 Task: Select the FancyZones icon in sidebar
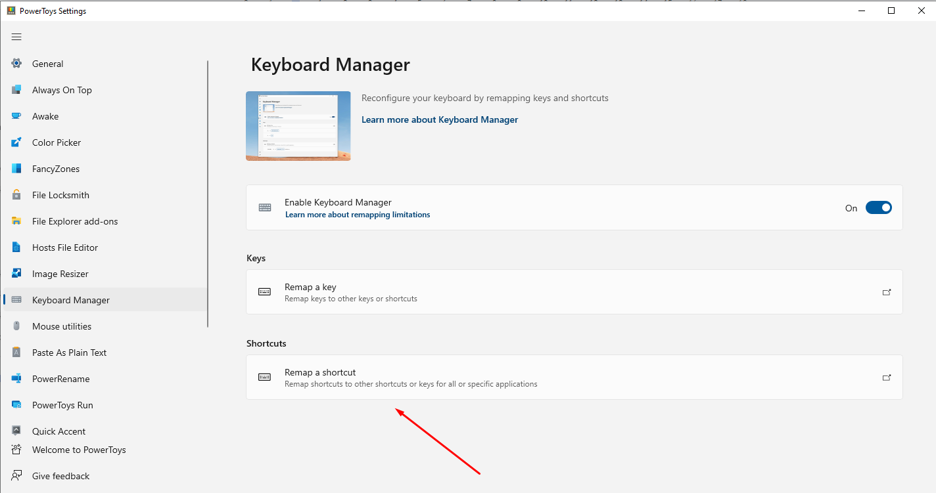[x=16, y=169]
